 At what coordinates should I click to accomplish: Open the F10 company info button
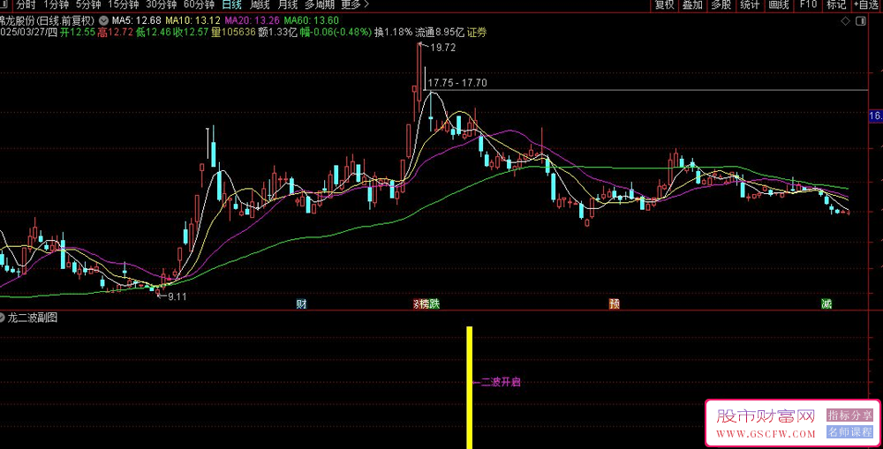click(x=808, y=5)
